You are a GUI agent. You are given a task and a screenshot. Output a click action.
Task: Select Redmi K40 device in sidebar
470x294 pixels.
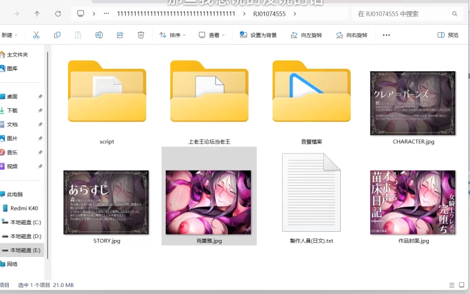(24, 208)
